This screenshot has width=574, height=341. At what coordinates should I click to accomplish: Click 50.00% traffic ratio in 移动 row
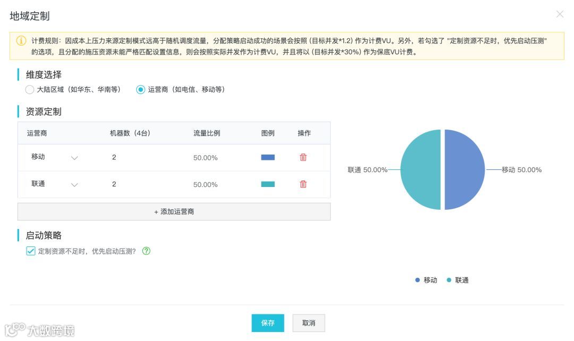click(205, 158)
